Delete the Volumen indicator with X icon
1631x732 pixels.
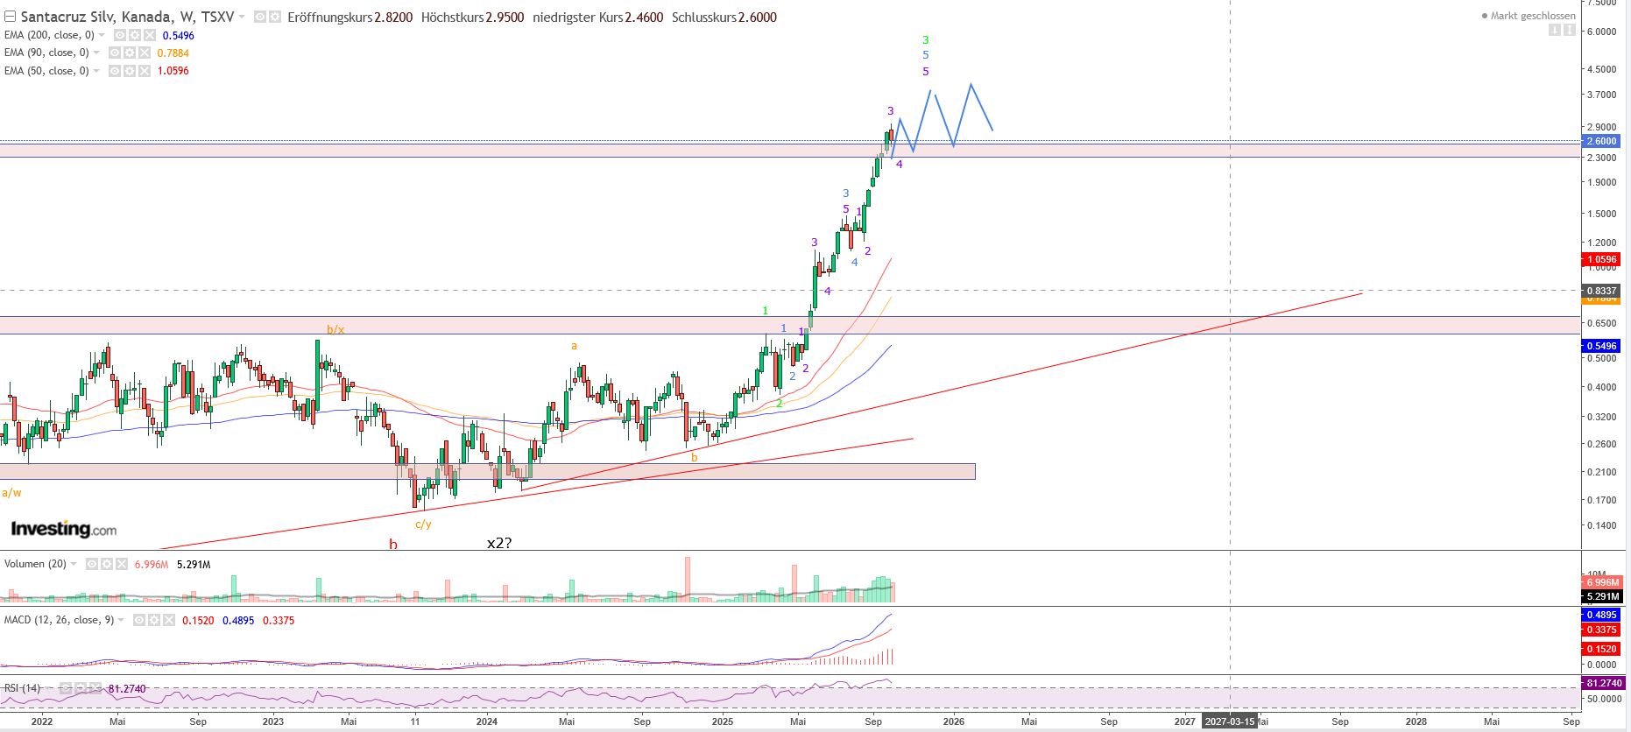pyautogui.click(x=122, y=564)
